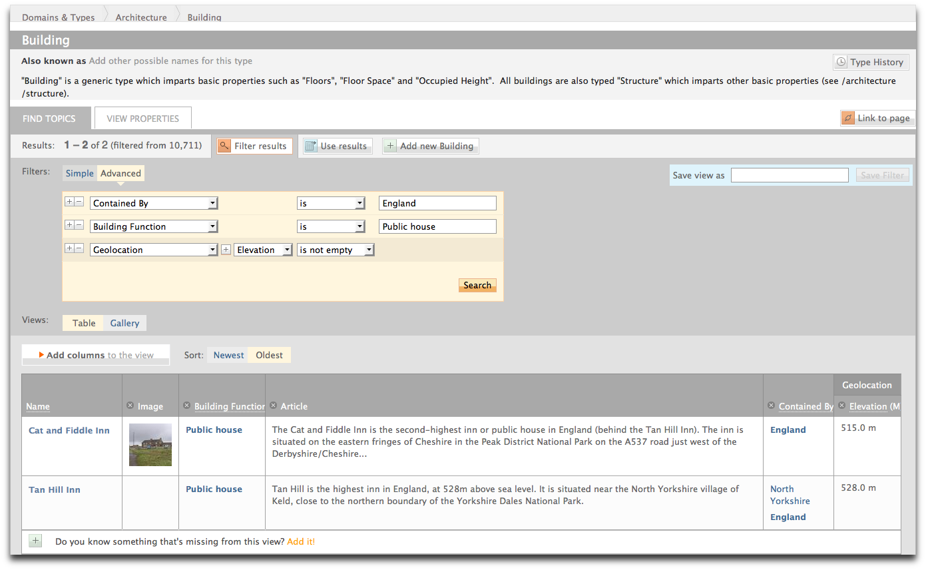The image size is (926, 570).
Task: Open Geolocation property dropdown
Action: pyautogui.click(x=154, y=250)
